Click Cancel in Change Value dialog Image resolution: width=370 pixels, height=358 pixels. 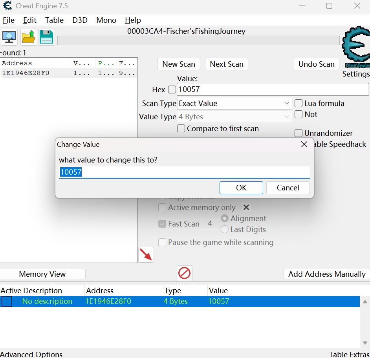click(x=288, y=188)
